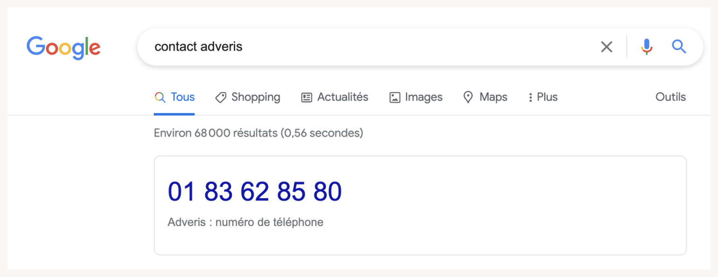Open the Actualités tab
Image resolution: width=718 pixels, height=277 pixels.
[343, 97]
